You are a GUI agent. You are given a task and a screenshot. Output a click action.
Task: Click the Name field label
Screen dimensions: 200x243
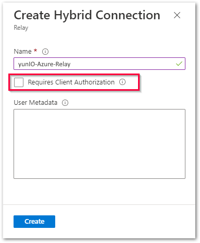tap(22, 52)
